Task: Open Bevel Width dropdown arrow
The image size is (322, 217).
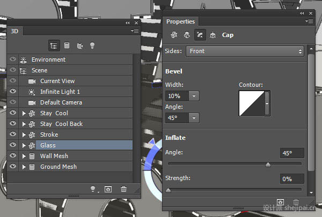Action: pos(194,96)
